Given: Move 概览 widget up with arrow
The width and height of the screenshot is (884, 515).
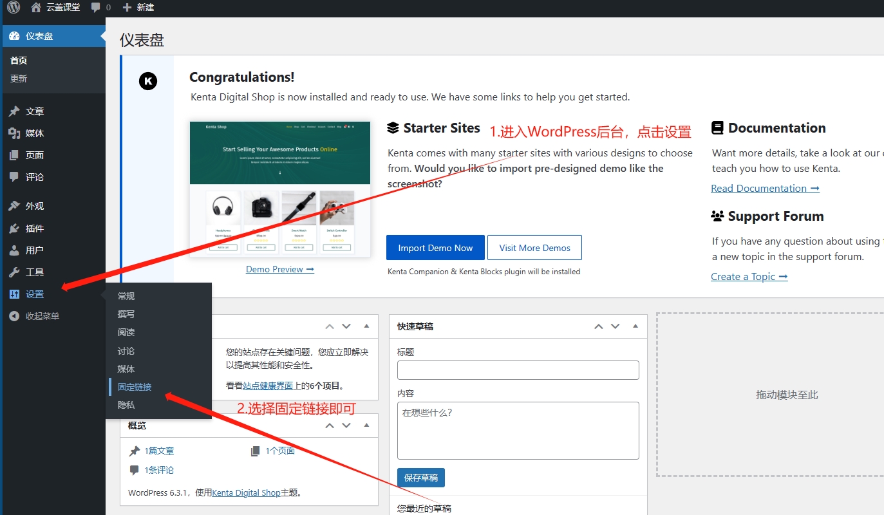Looking at the screenshot, I should tap(330, 426).
